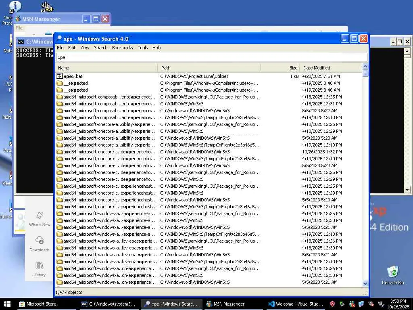The image size is (413, 310).
Task: Click the Windows Search magnifier title icon
Action: [59, 39]
